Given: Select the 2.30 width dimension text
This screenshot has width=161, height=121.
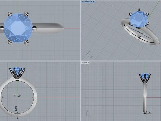Looking at the screenshot, I should point(149,112).
